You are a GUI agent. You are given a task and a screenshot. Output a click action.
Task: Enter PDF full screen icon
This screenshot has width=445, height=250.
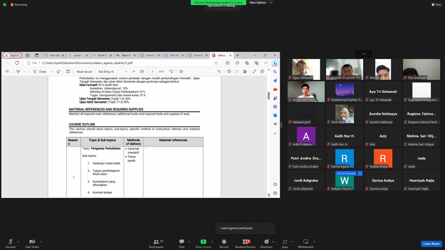pyautogui.click(x=254, y=72)
